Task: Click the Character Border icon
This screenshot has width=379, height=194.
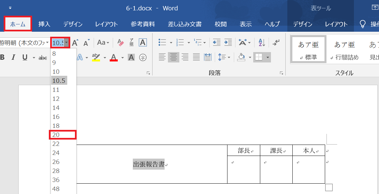Action: point(143,43)
